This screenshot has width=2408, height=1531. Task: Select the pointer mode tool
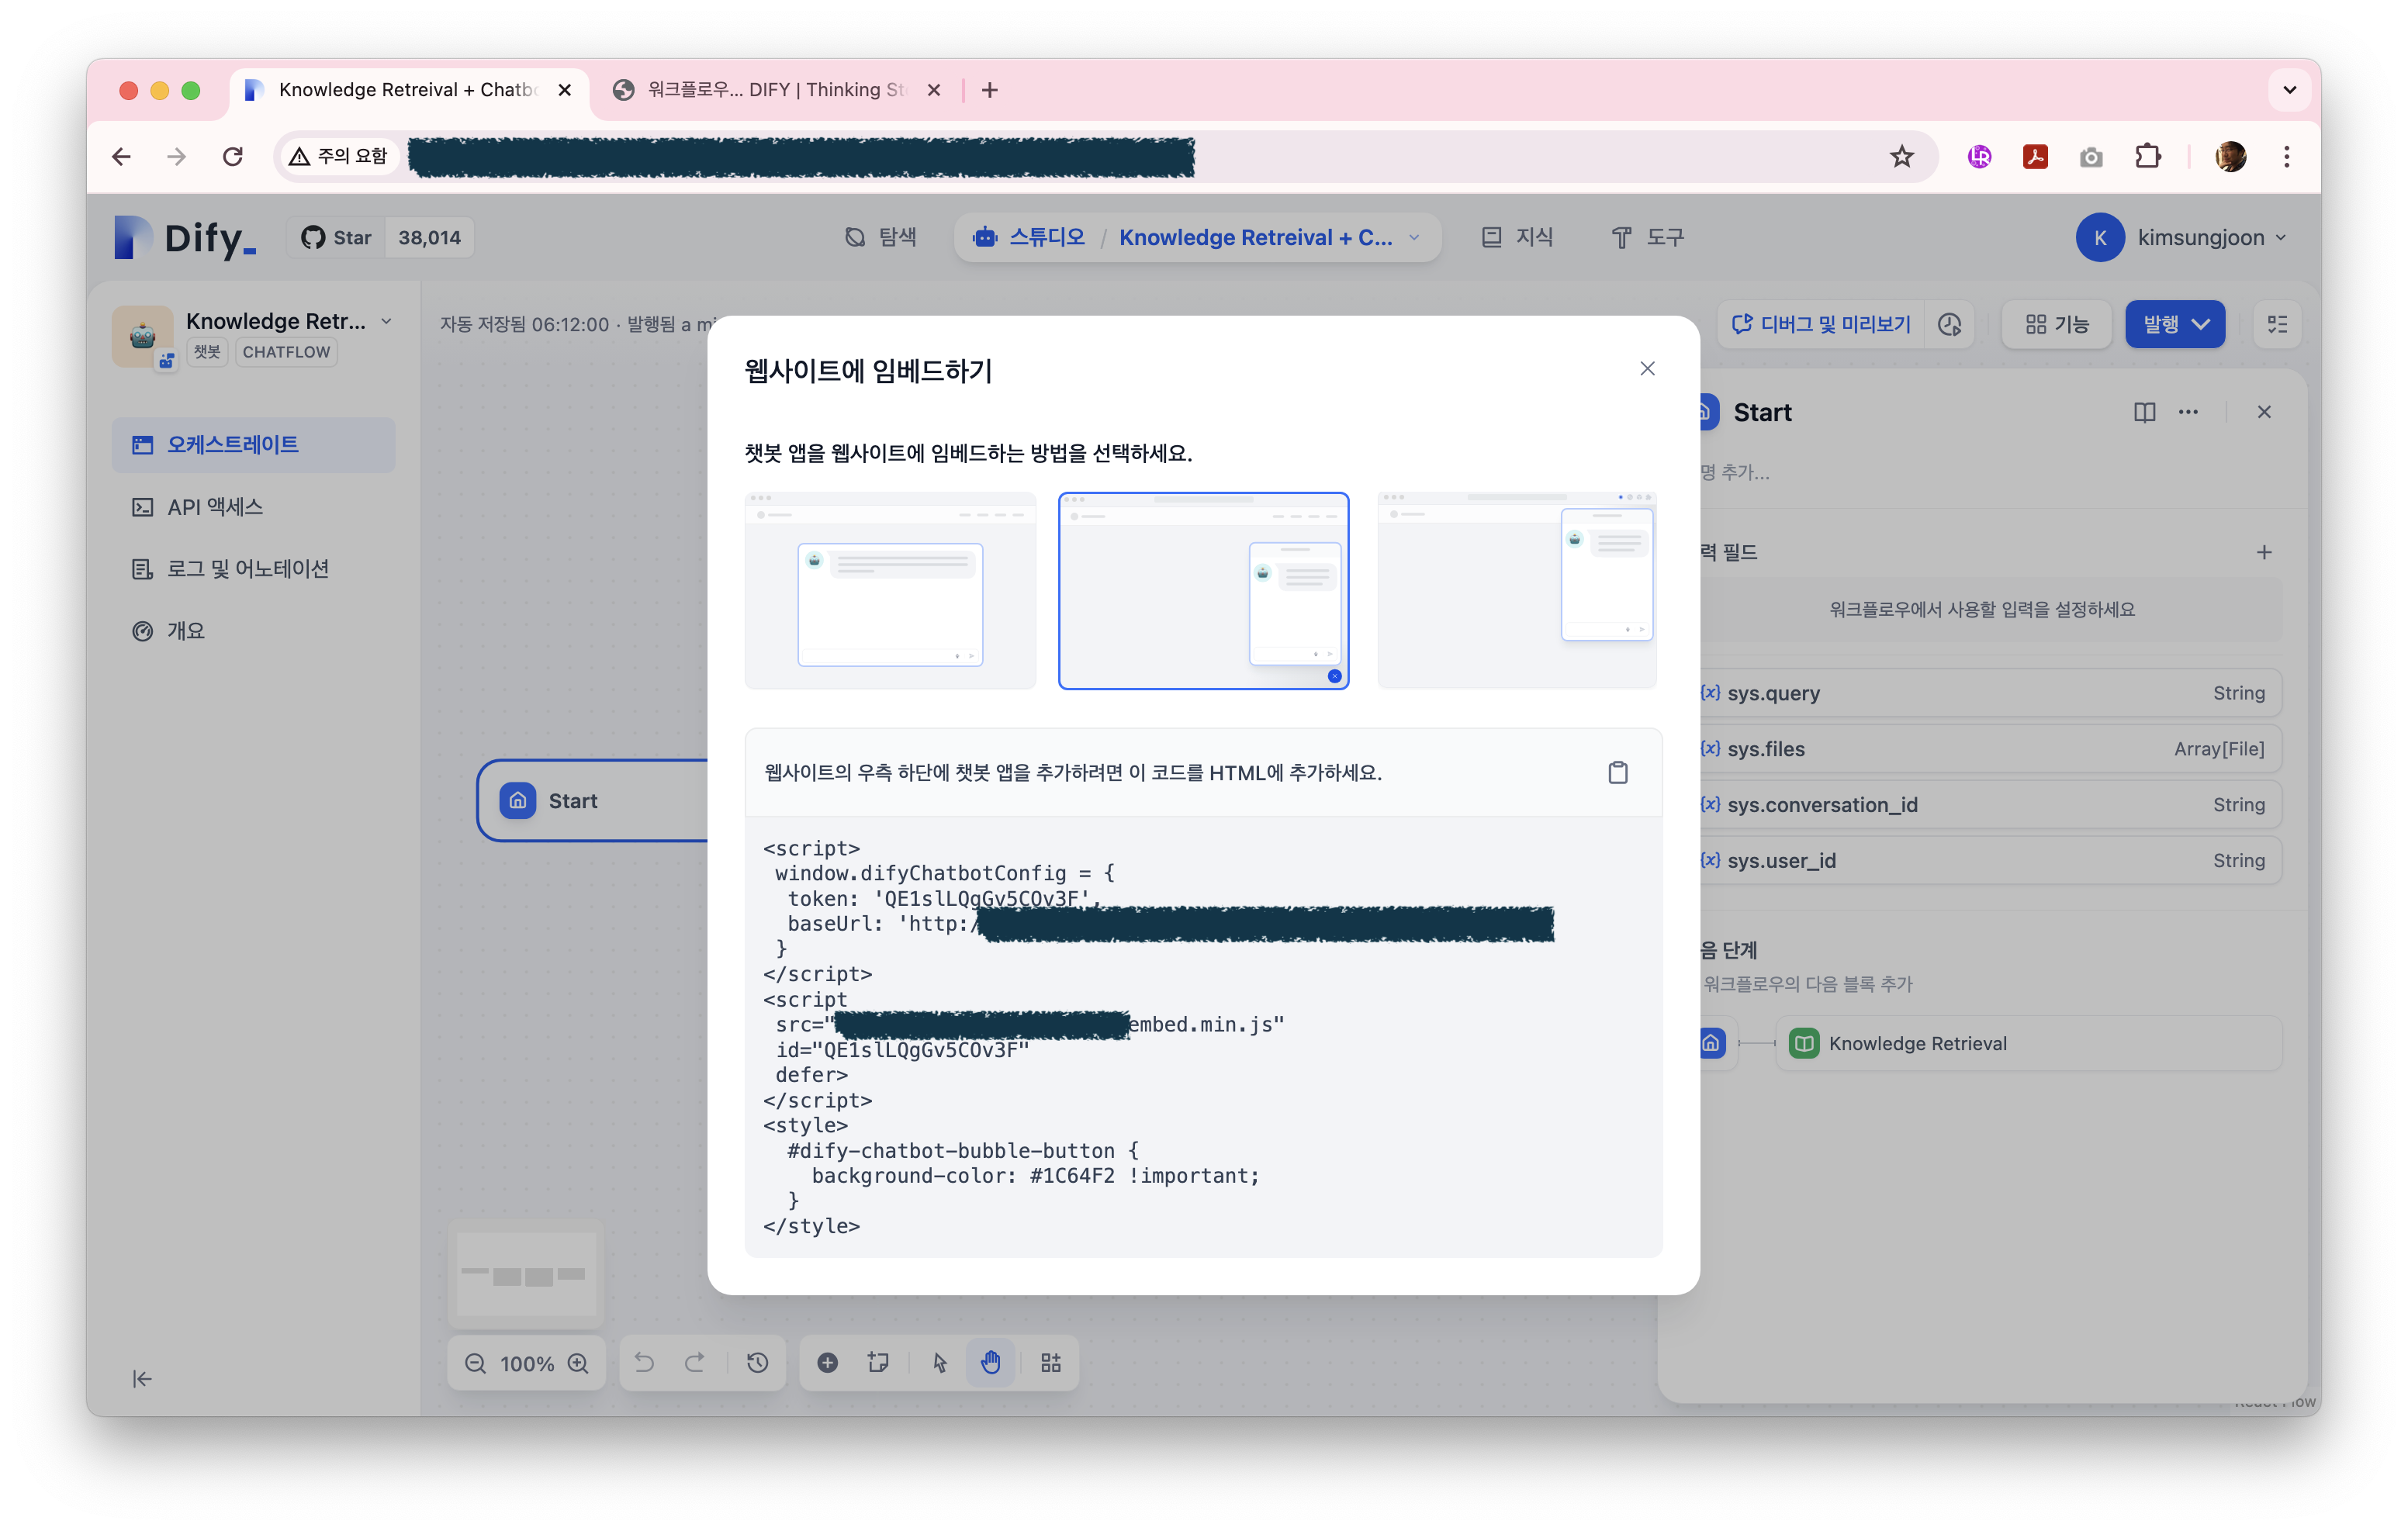(x=939, y=1363)
